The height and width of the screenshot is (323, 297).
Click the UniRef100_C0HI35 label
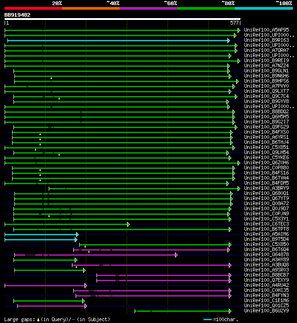point(266,290)
